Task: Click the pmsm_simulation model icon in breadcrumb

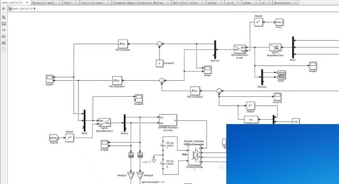Action: pyautogui.click(x=10, y=8)
